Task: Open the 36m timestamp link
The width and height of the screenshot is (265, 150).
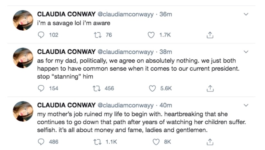Action: [166, 15]
